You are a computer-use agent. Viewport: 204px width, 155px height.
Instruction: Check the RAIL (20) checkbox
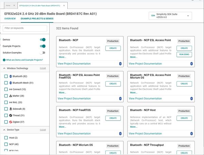pyautogui.click(x=6, y=102)
